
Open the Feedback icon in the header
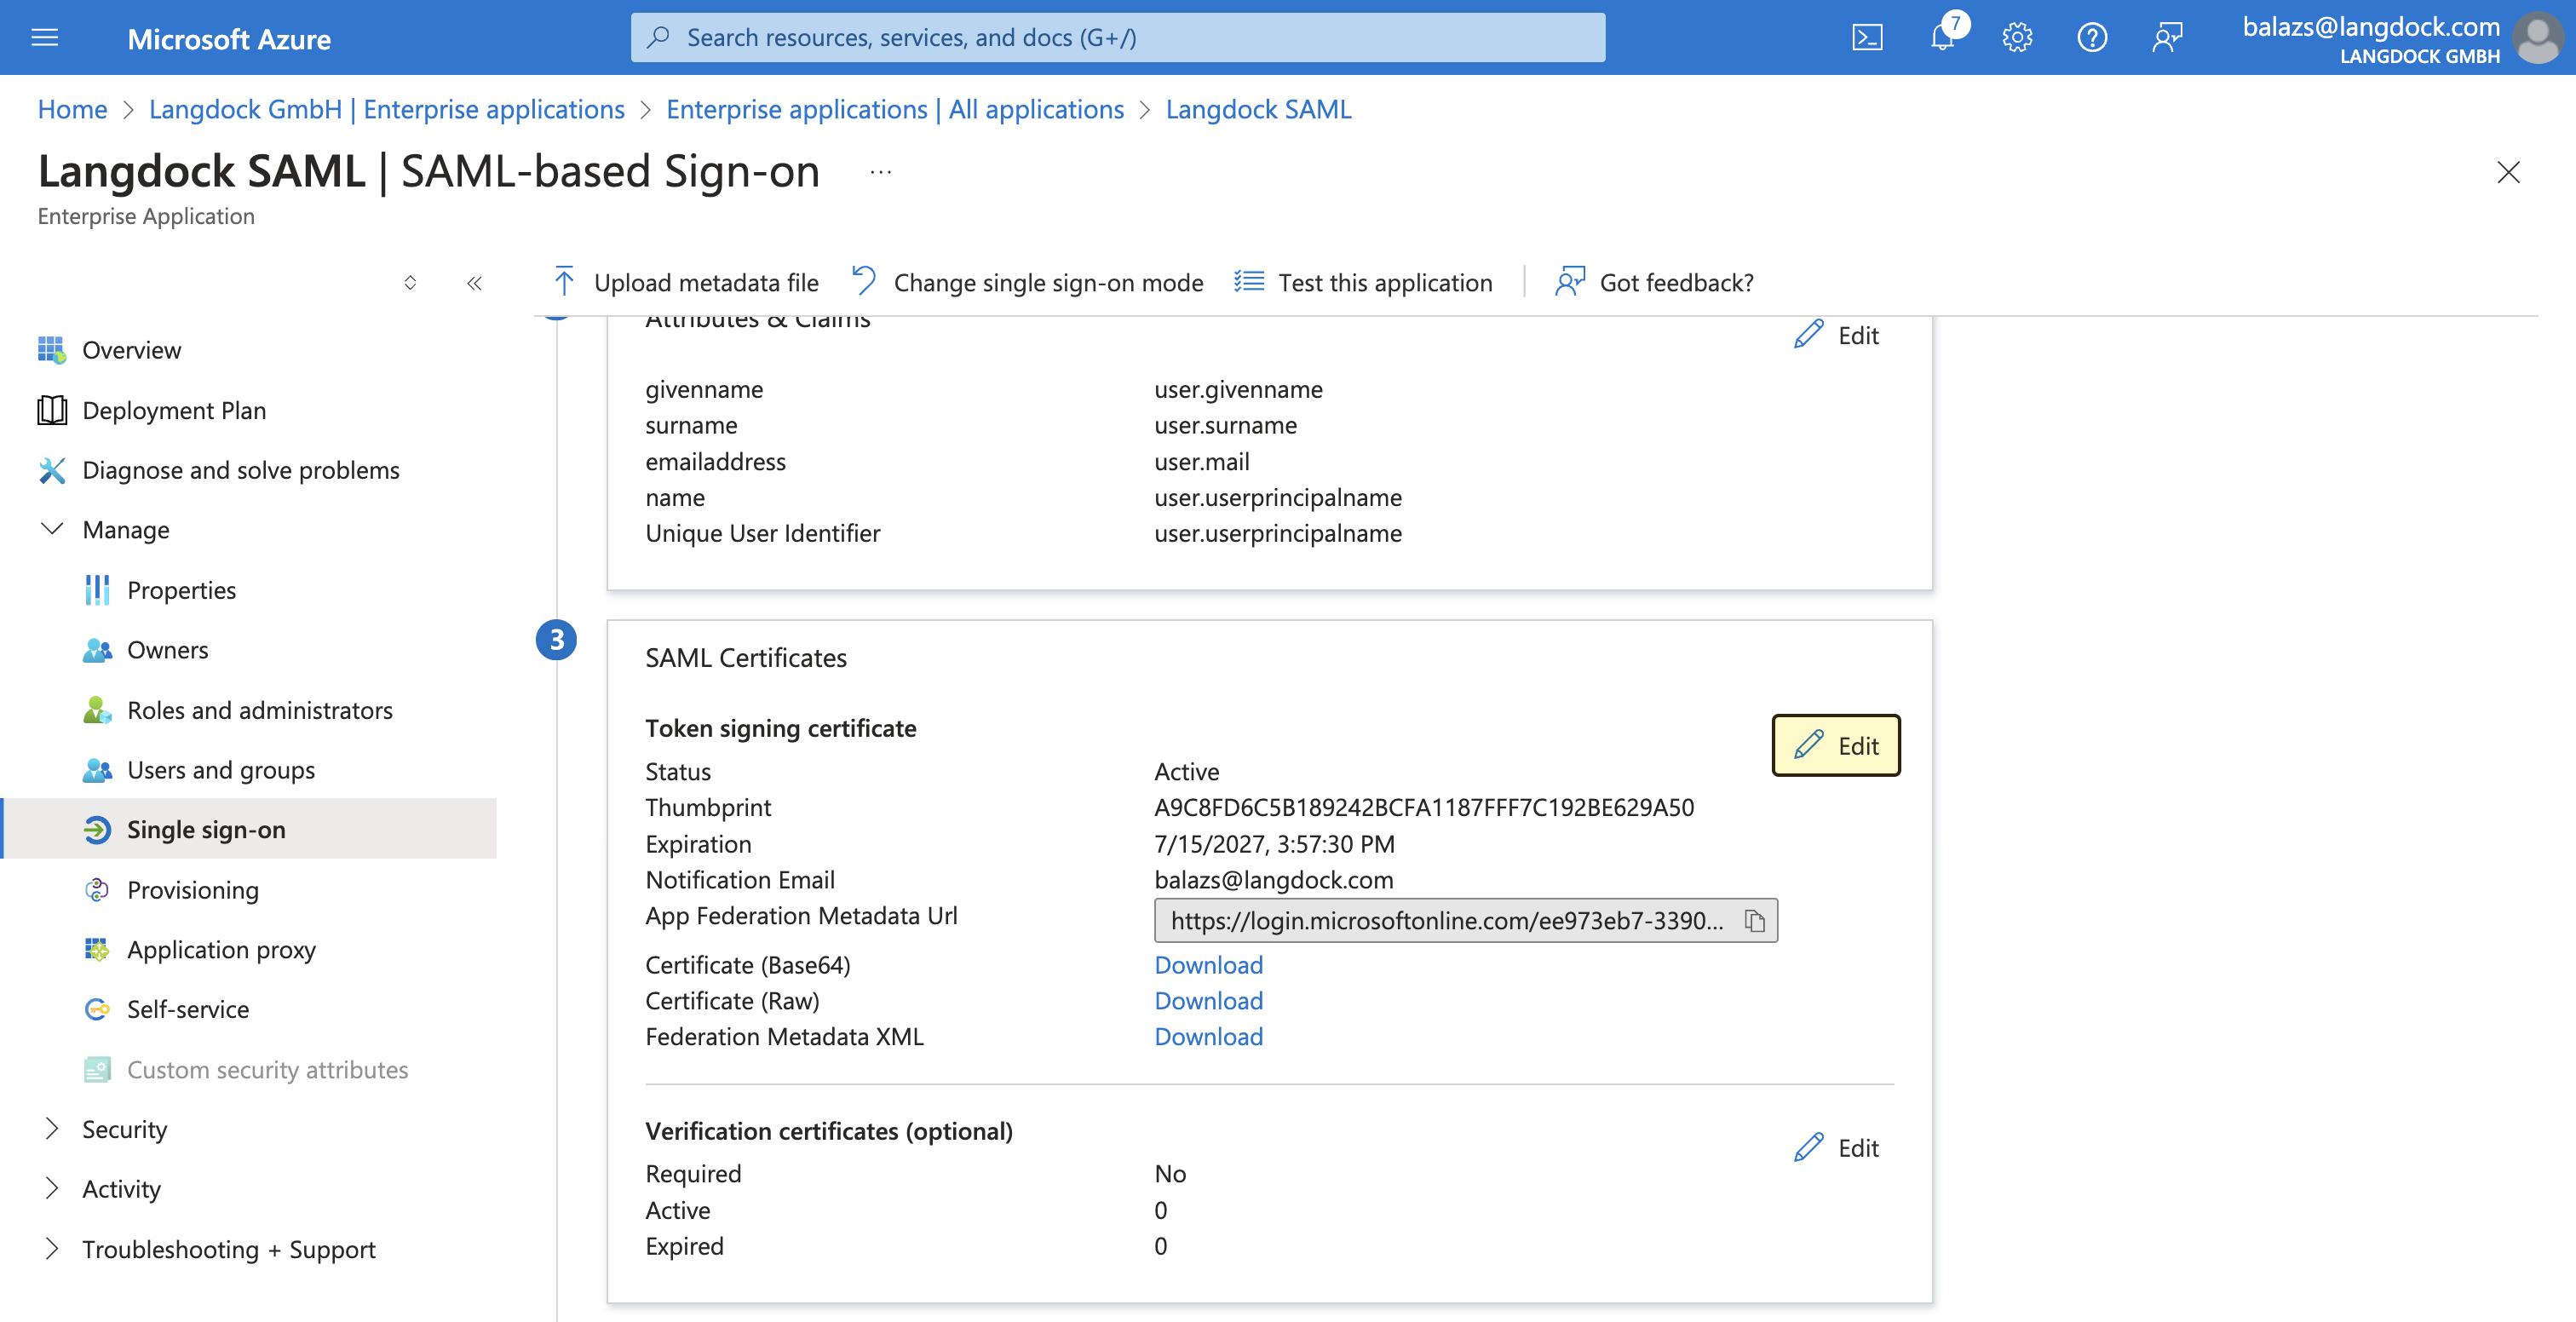click(x=2167, y=38)
